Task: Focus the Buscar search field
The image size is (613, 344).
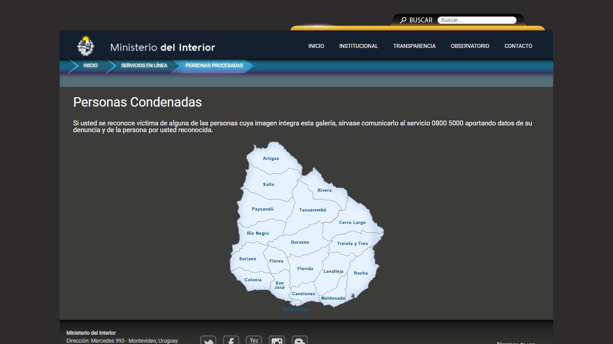Action: [477, 20]
